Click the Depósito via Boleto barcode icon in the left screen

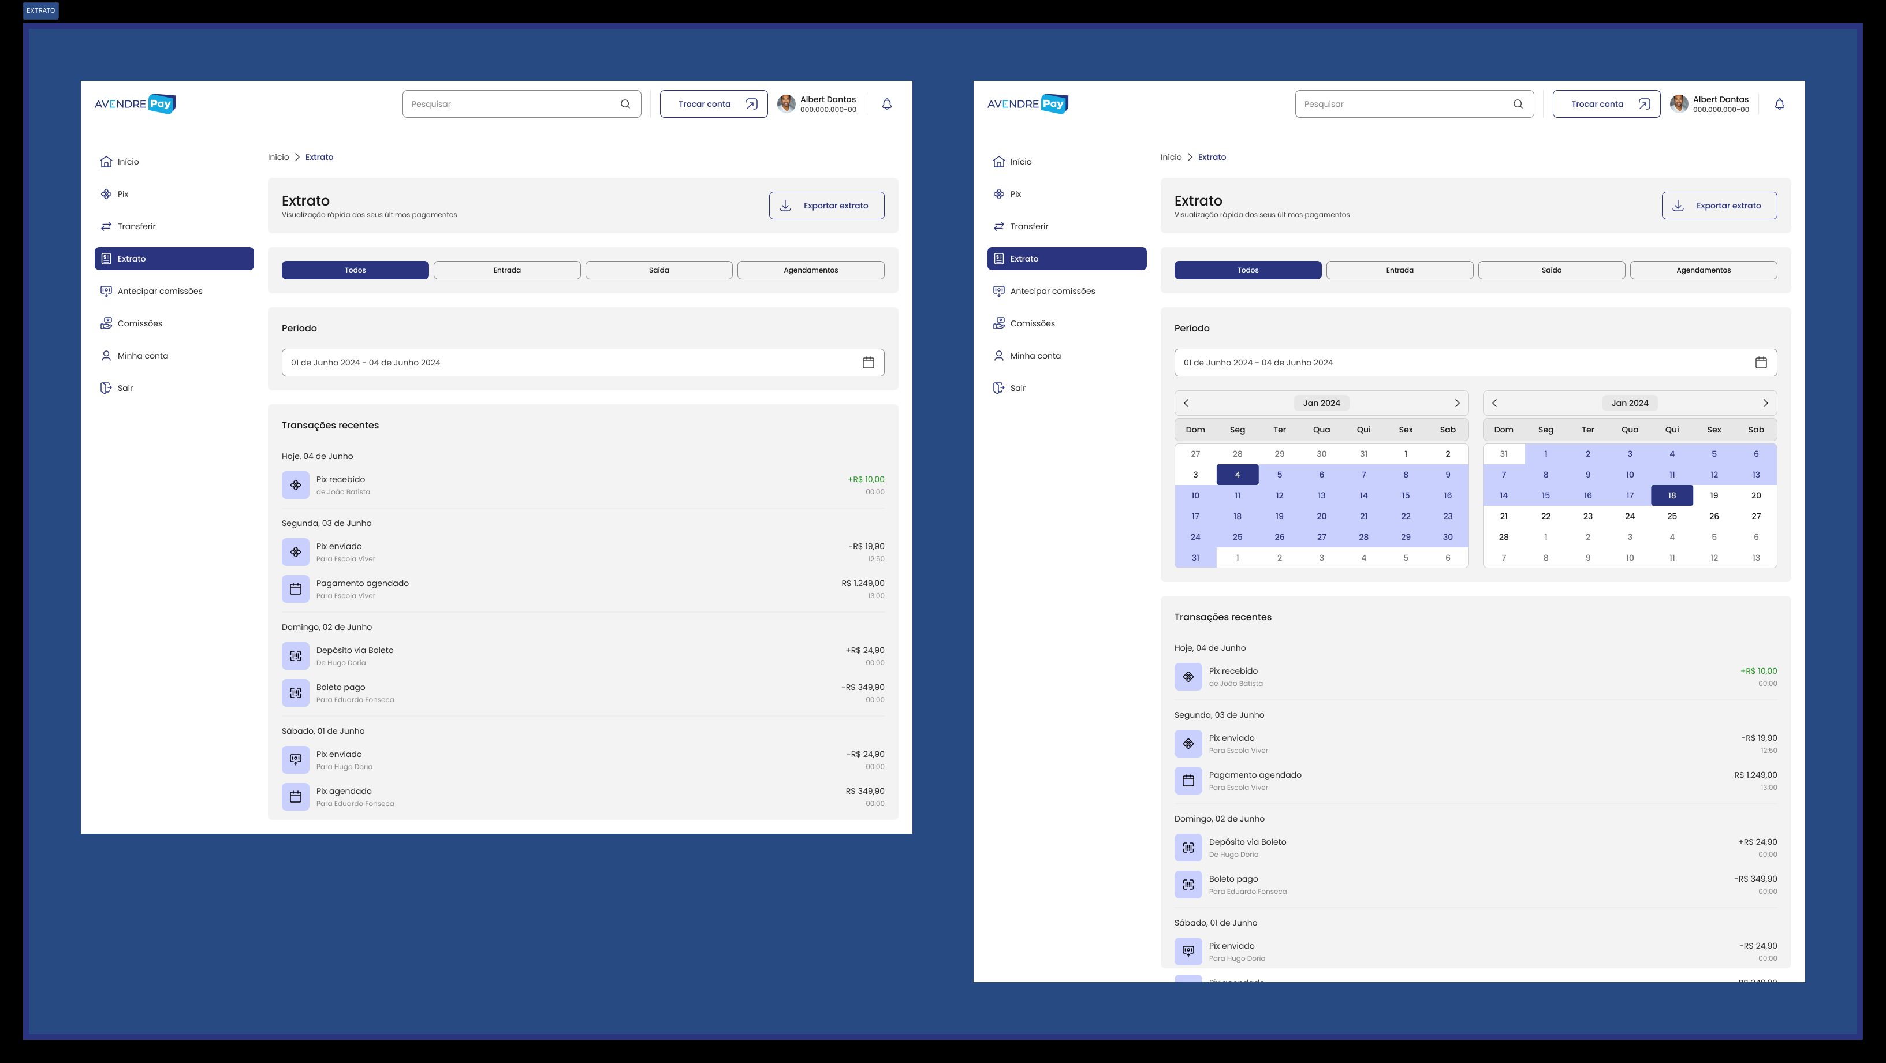point(296,656)
